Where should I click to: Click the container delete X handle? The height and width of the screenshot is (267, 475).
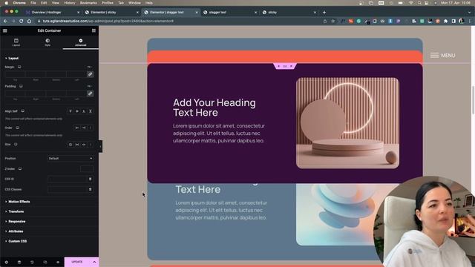pos(291,66)
